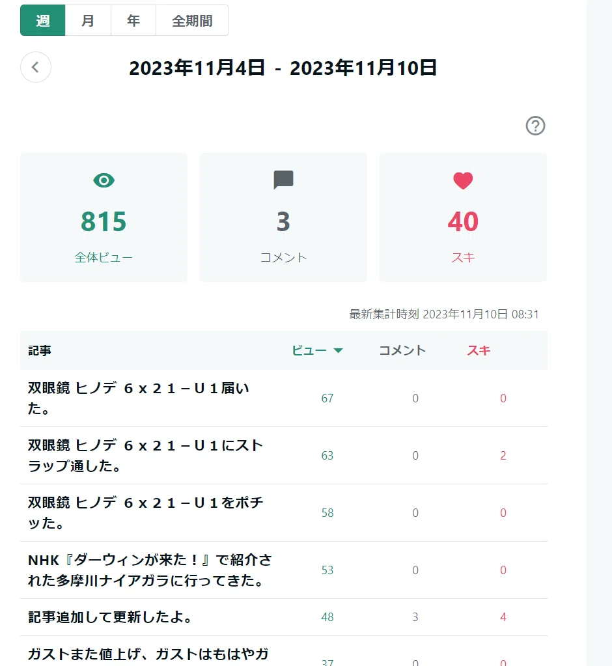Click the comment speech bubble icon
Viewport: 612px width, 666px height.
pos(283,180)
